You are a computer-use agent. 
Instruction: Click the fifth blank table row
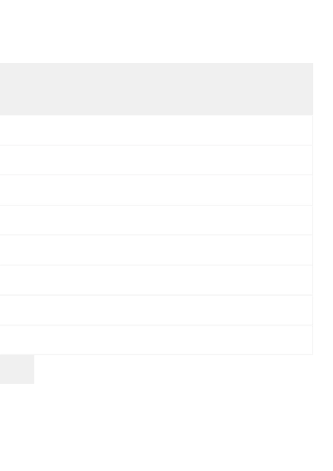point(156,250)
